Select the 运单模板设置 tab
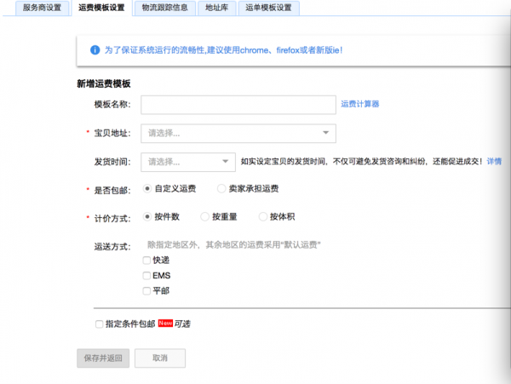The height and width of the screenshot is (384, 511). (x=268, y=7)
